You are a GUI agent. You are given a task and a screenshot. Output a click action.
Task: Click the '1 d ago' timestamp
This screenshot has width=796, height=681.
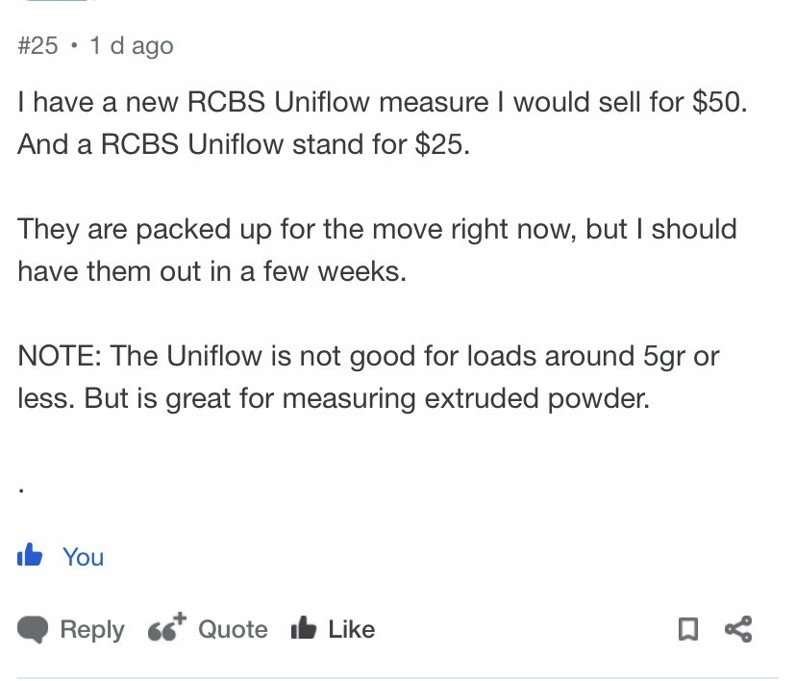point(132,46)
